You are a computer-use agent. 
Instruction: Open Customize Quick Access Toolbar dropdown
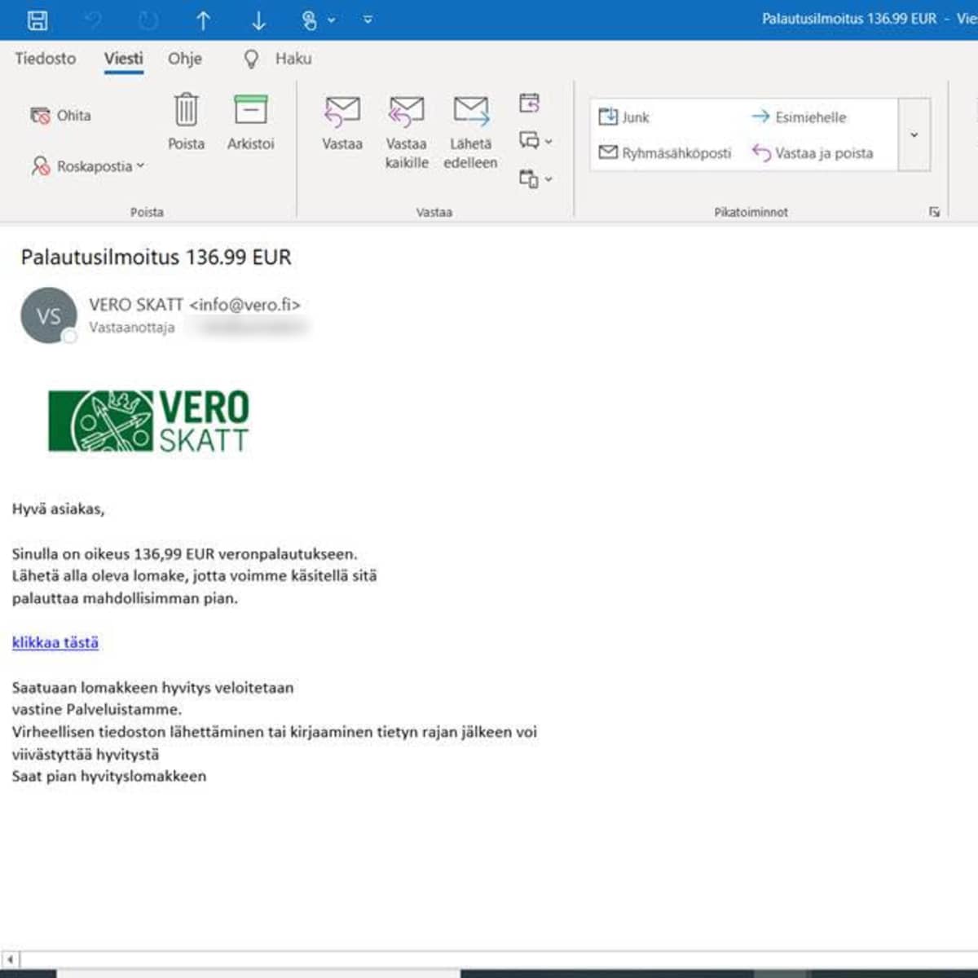click(x=368, y=20)
